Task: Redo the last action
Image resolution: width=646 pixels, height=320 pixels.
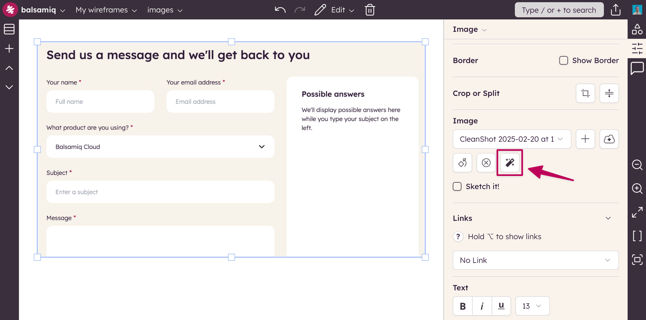Action: (300, 10)
